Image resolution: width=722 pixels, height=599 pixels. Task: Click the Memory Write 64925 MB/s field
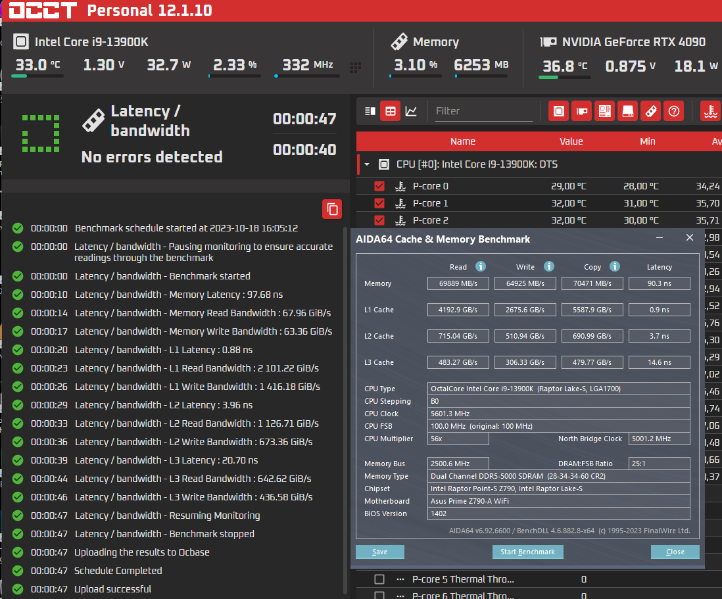(525, 283)
